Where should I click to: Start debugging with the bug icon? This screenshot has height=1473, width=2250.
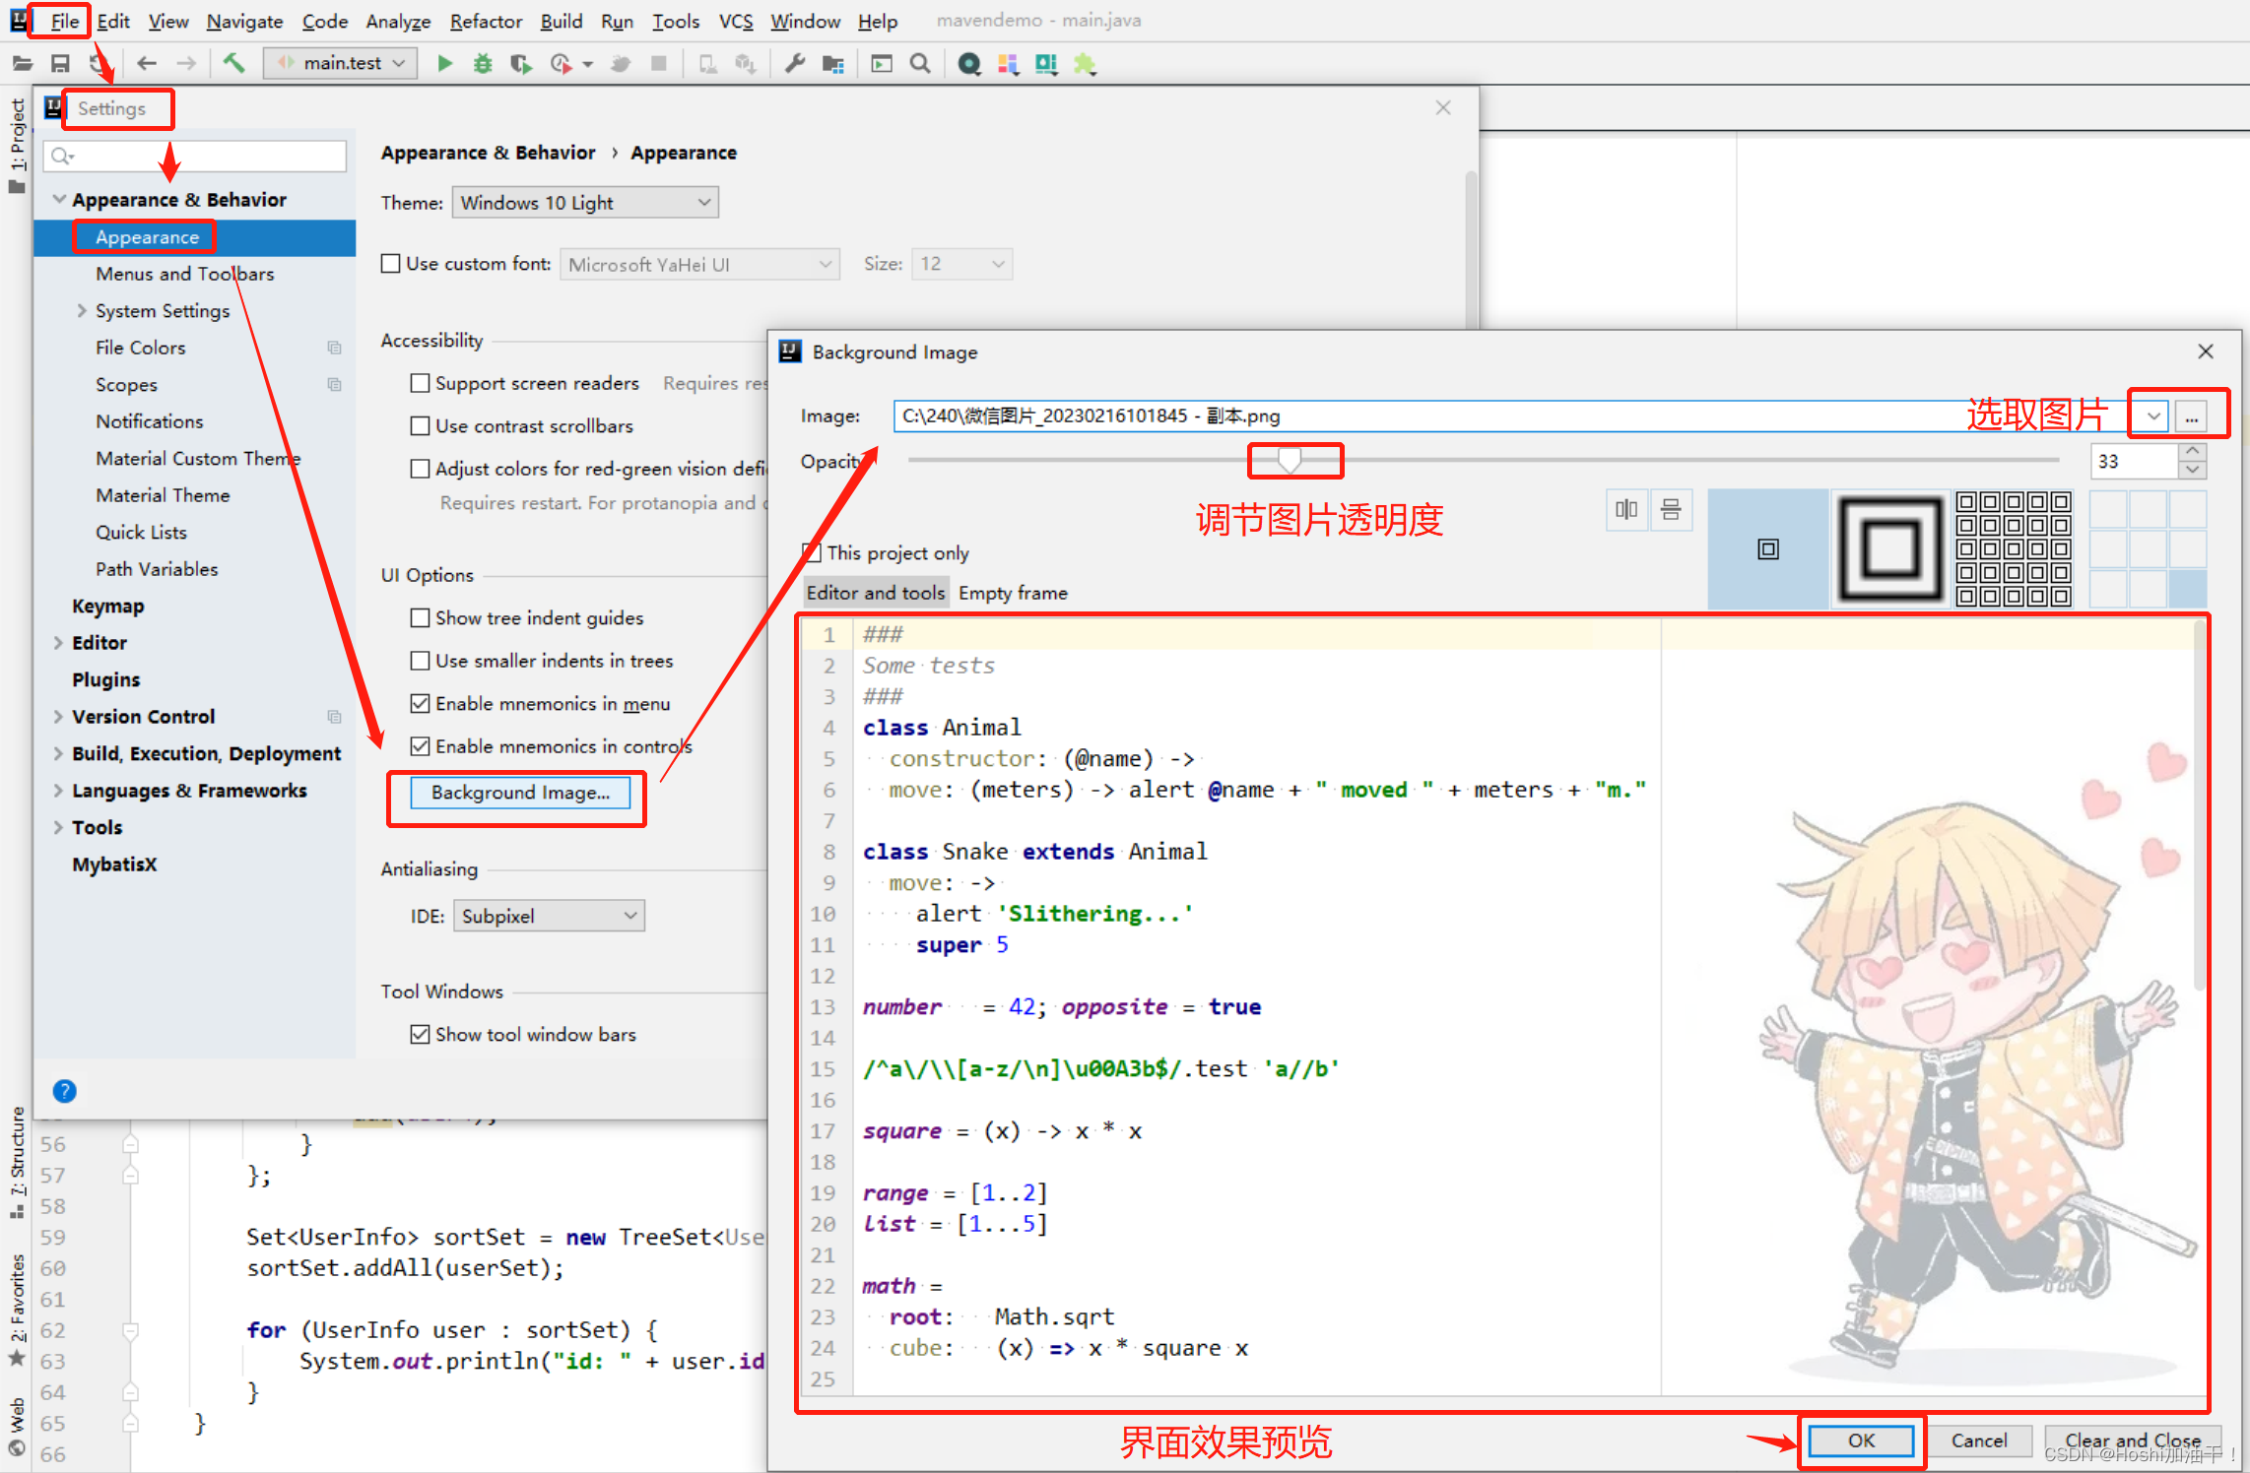tap(483, 64)
